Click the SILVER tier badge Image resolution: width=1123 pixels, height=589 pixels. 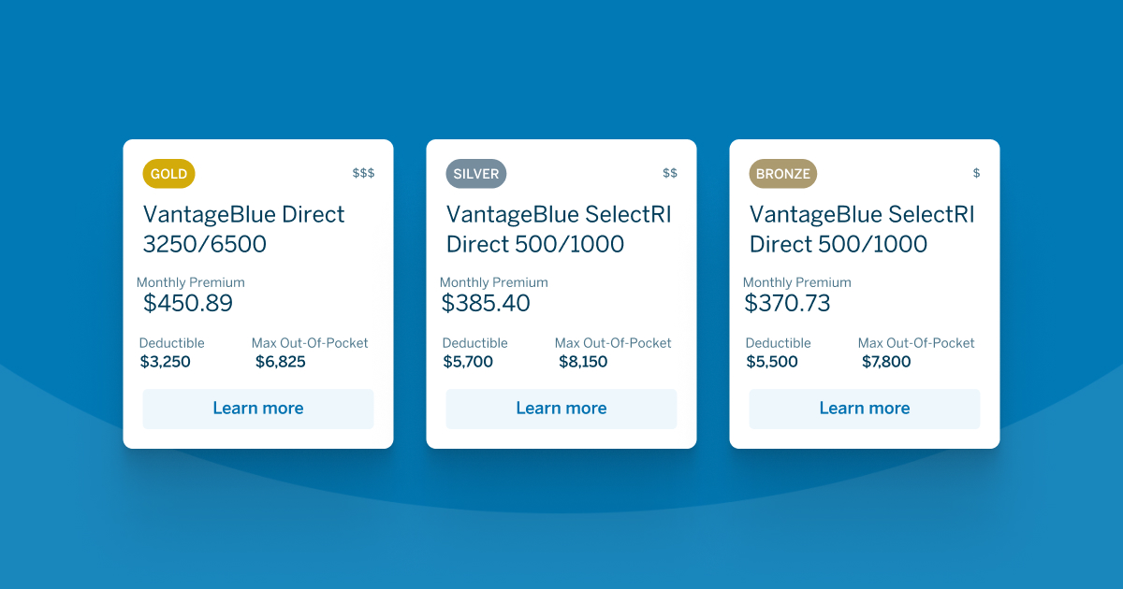pyautogui.click(x=475, y=173)
